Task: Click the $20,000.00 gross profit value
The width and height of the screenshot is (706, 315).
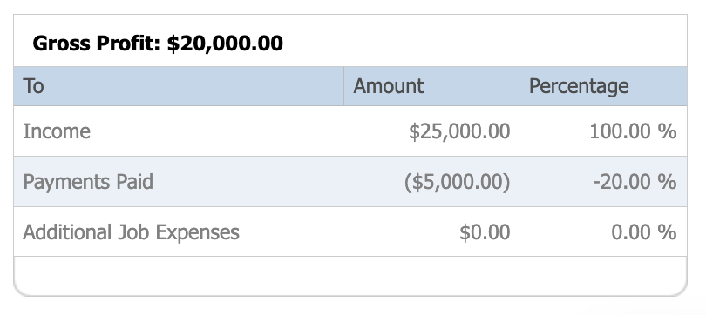Action: (225, 44)
